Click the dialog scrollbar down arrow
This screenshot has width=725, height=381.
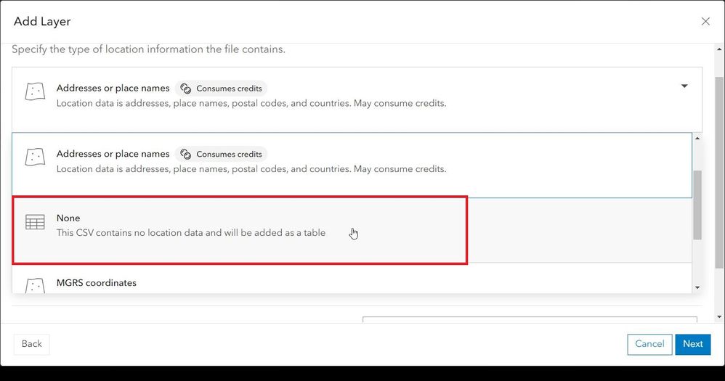pyautogui.click(x=719, y=317)
